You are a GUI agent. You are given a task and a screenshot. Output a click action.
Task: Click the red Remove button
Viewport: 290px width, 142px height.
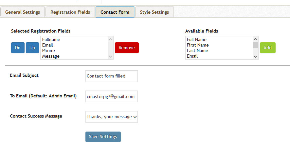(x=127, y=48)
